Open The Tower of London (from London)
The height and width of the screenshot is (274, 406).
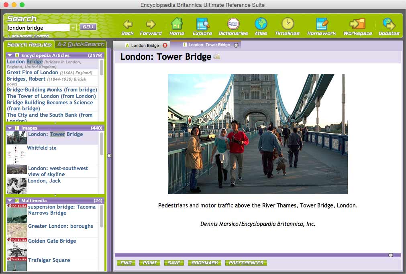point(51,96)
